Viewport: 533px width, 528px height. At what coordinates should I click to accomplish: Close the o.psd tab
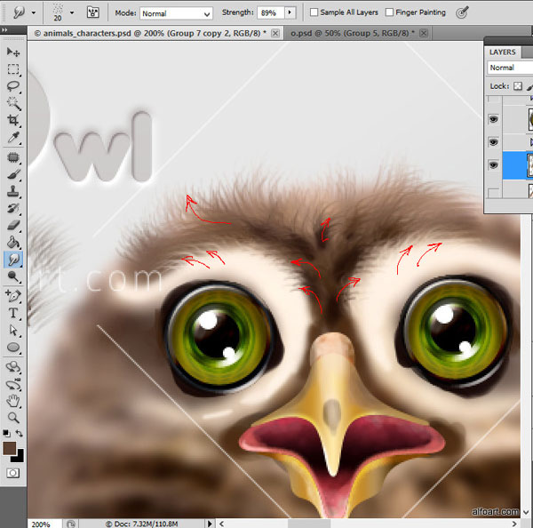pyautogui.click(x=424, y=34)
